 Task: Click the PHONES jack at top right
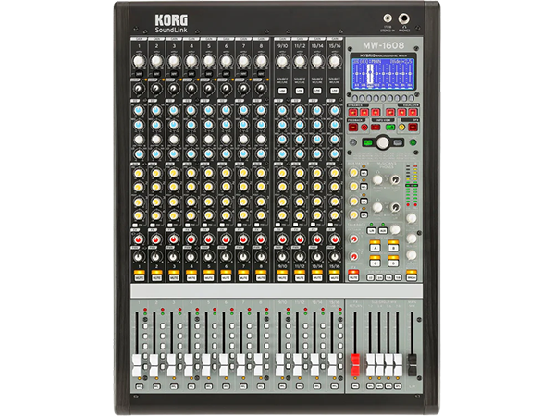click(403, 18)
